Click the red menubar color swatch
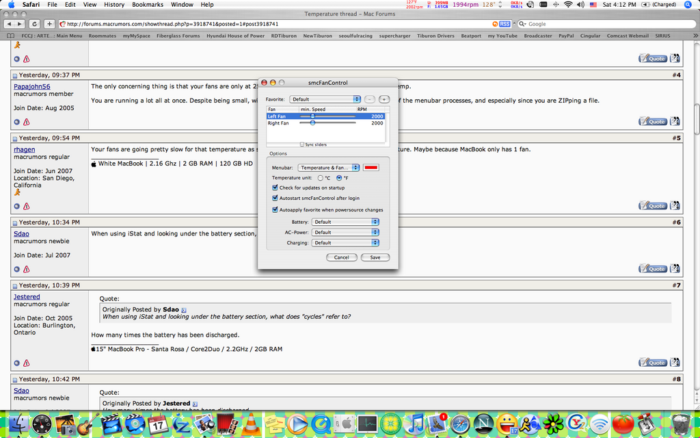The image size is (700, 438). [x=371, y=168]
